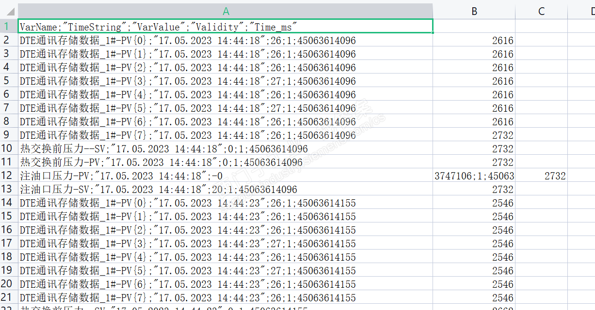Select column A header

click(225, 11)
